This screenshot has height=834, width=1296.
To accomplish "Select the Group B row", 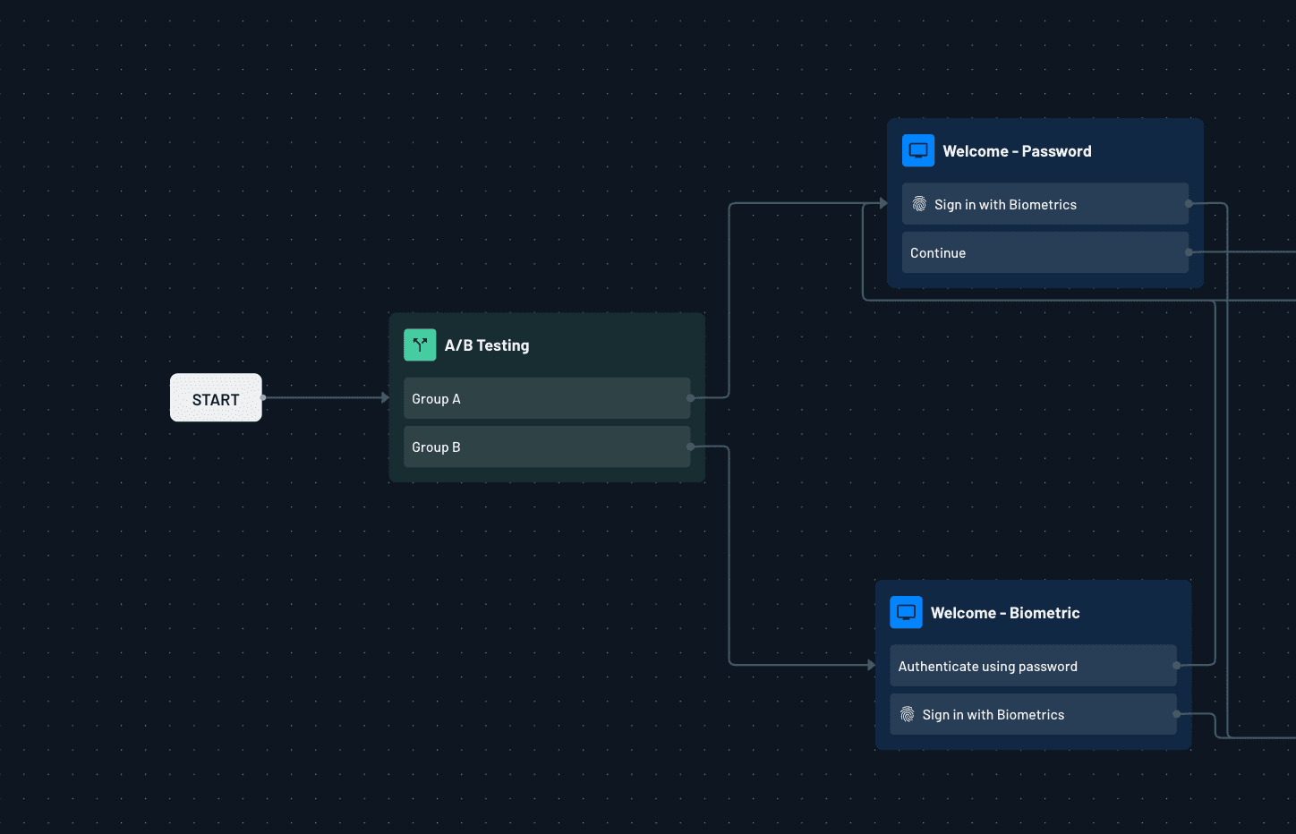I will [547, 447].
